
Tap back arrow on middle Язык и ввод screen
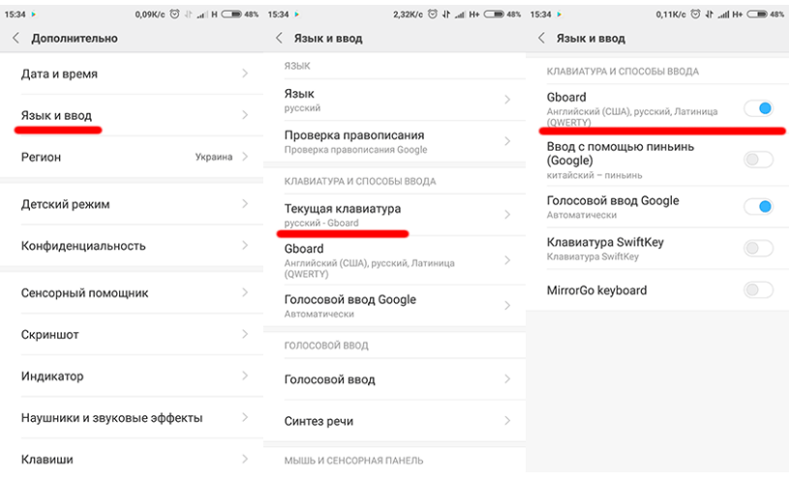[x=280, y=38]
